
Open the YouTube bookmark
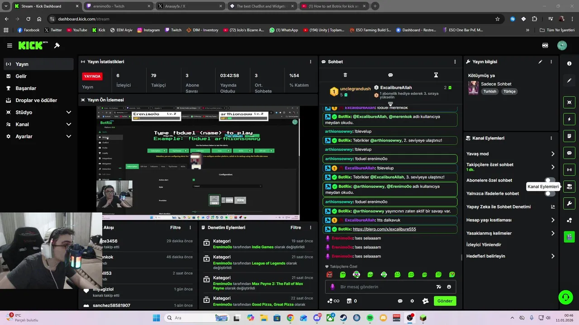[77, 30]
